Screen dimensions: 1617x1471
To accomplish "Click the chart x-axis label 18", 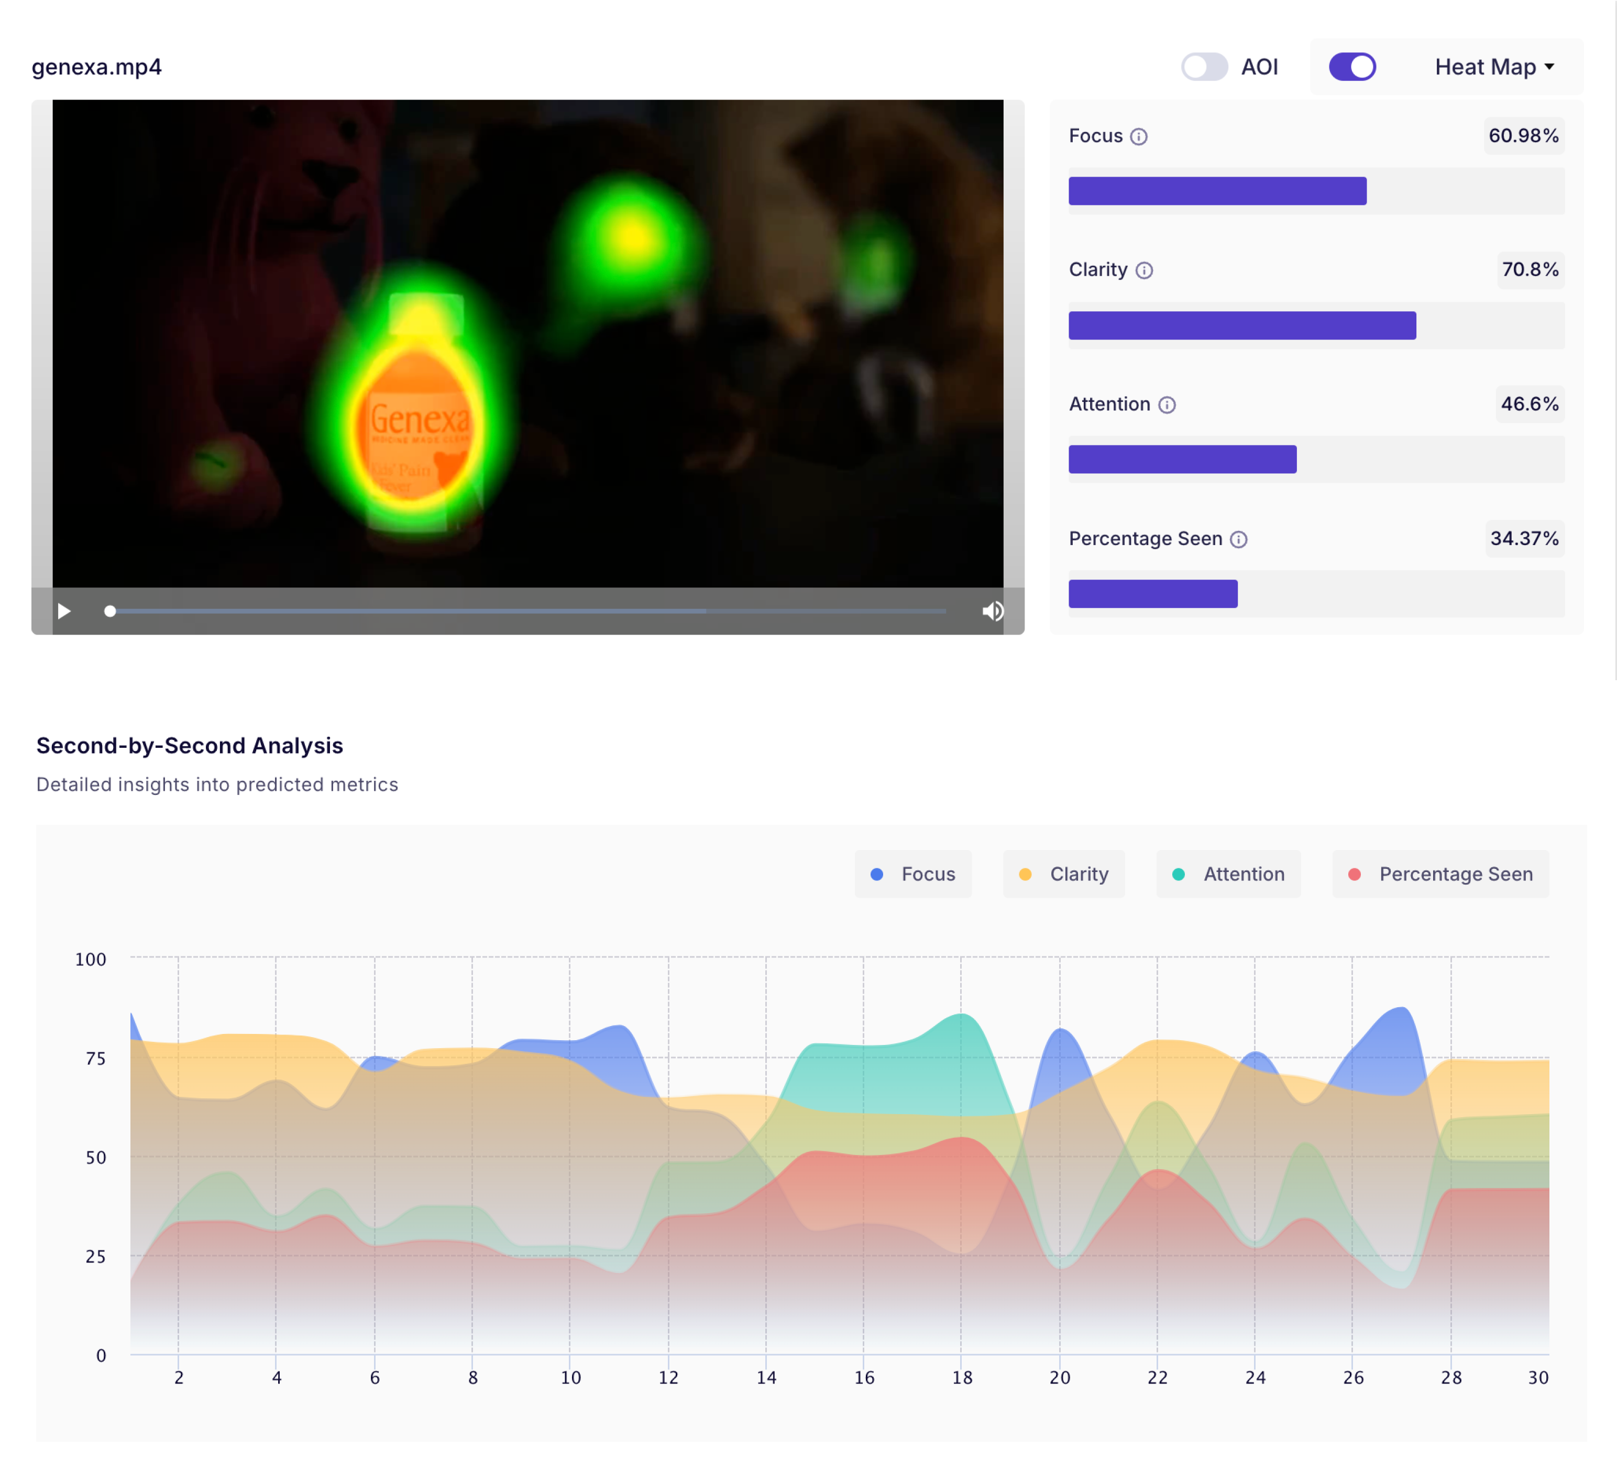I will [962, 1377].
